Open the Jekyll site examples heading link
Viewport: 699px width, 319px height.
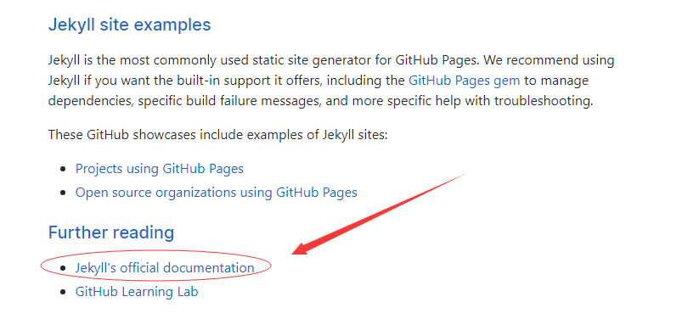[129, 25]
